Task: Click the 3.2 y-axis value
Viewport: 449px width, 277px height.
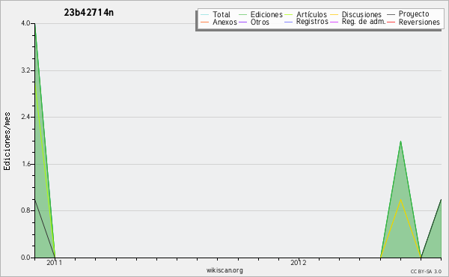Action: tap(25, 70)
